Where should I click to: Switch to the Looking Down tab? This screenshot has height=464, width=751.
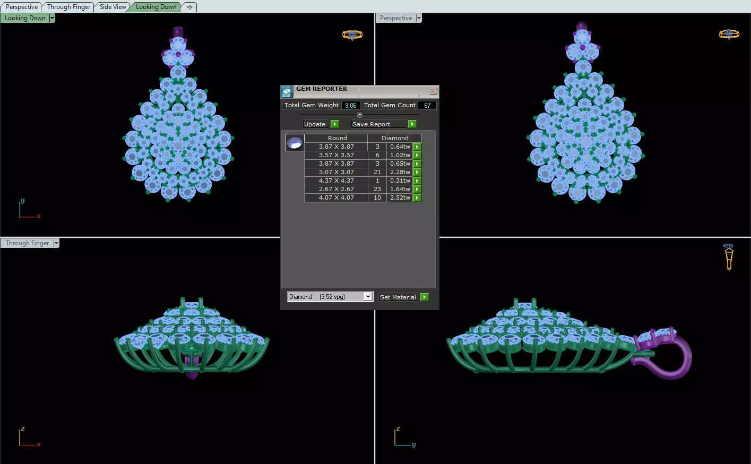click(156, 7)
